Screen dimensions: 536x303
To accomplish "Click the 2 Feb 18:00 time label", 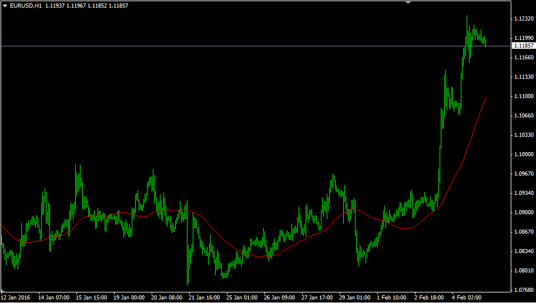I will coord(429,298).
